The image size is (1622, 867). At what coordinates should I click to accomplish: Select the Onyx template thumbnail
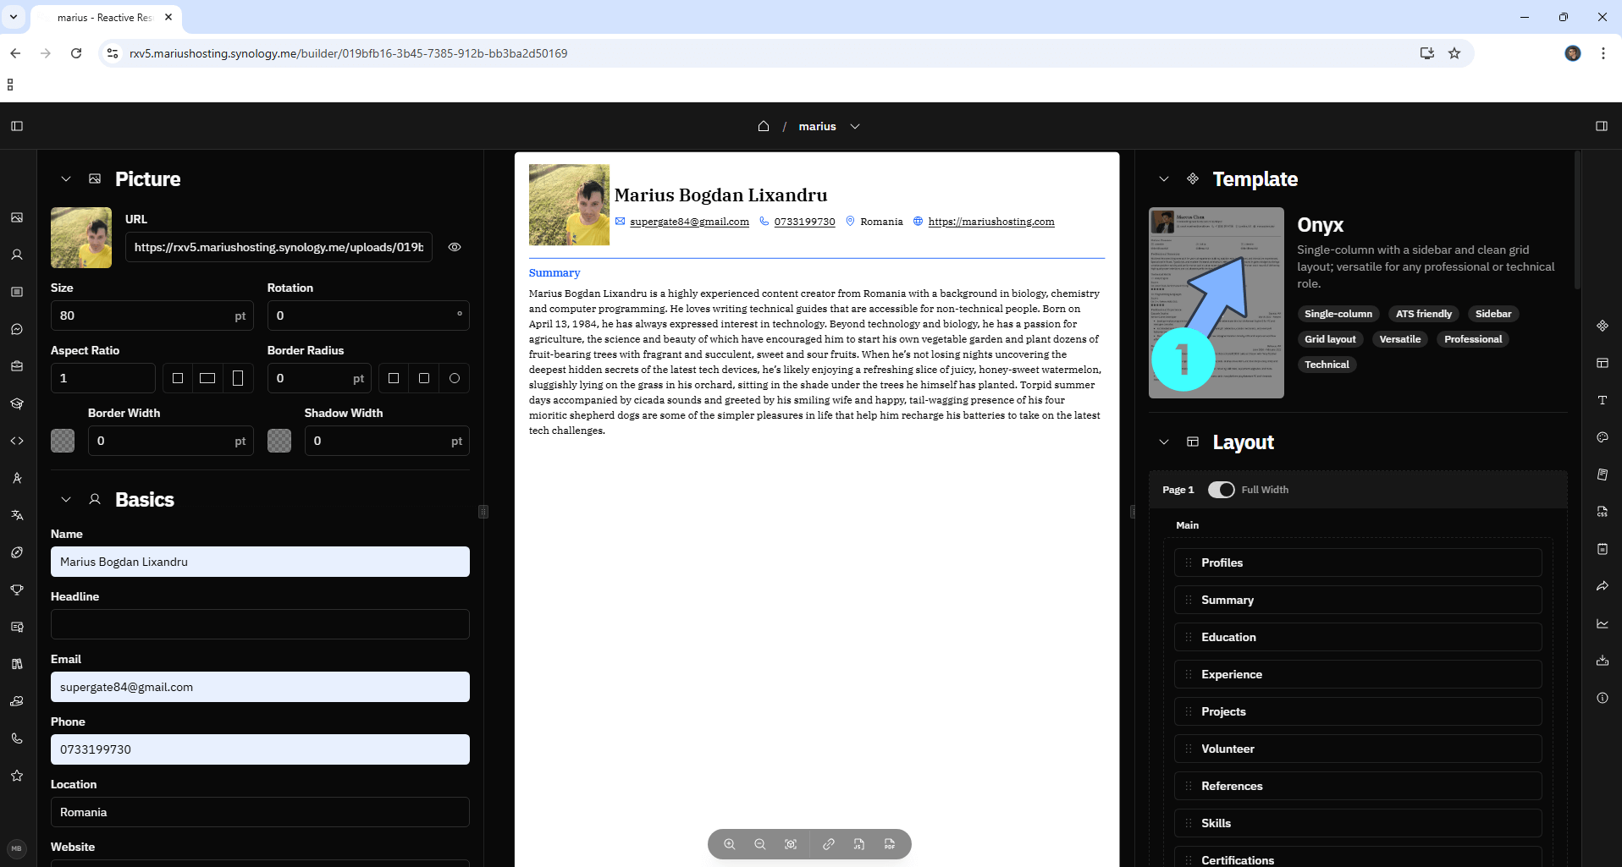[1216, 302]
